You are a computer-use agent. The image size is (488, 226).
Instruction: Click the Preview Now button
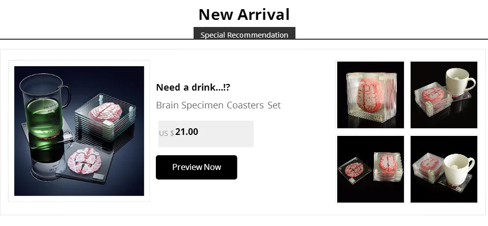pyautogui.click(x=197, y=167)
